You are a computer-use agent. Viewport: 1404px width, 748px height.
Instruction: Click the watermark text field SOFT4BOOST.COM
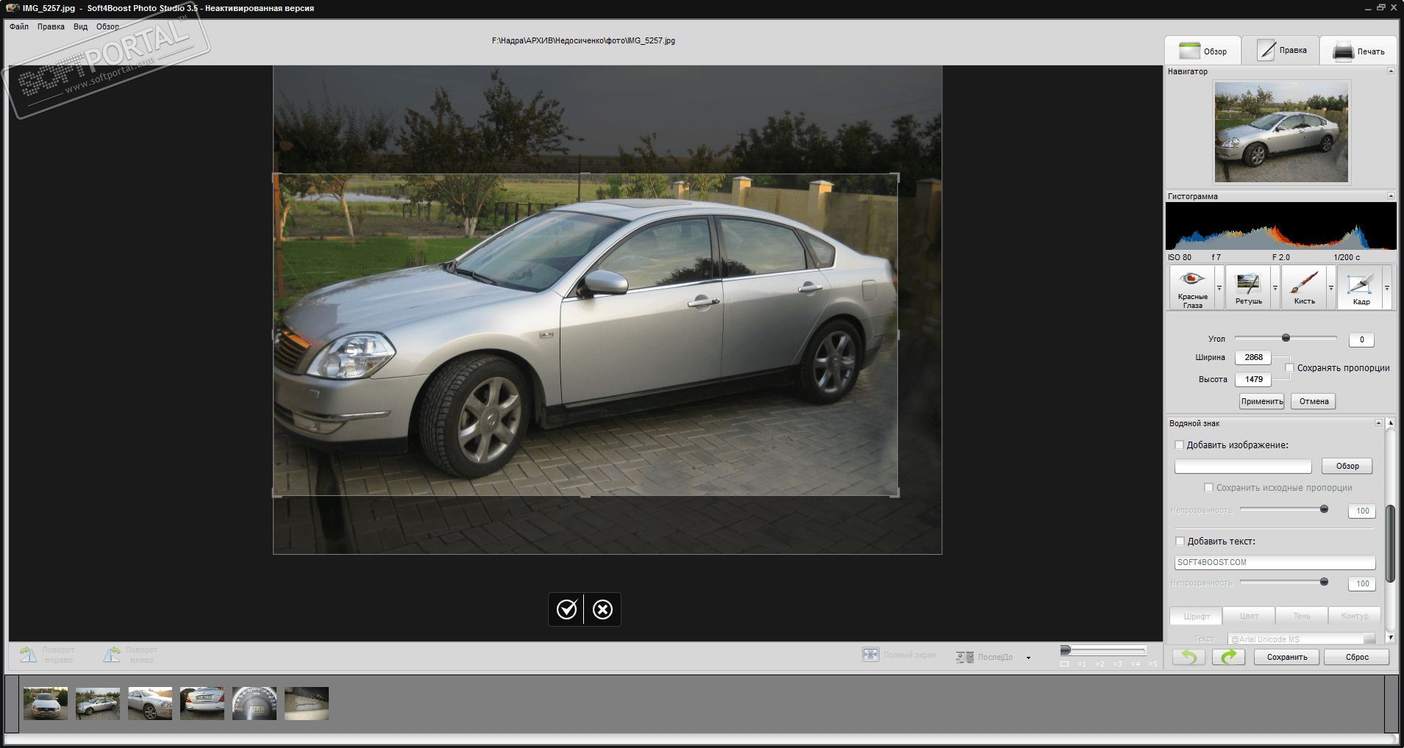coord(1275,562)
